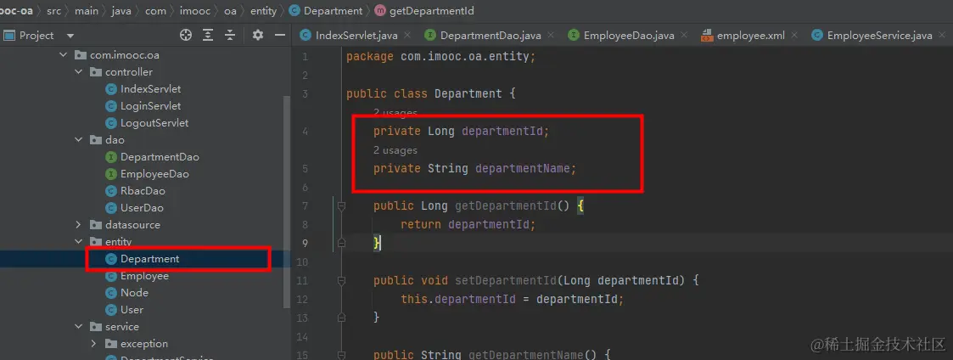Click departmentId field declaration on line 4
Image resolution: width=953 pixels, height=360 pixels.
tap(462, 132)
